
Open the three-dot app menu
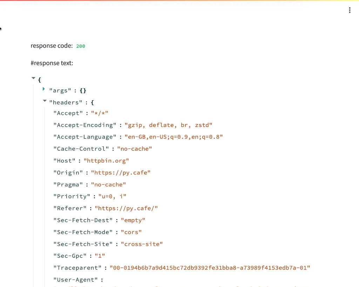click(350, 10)
